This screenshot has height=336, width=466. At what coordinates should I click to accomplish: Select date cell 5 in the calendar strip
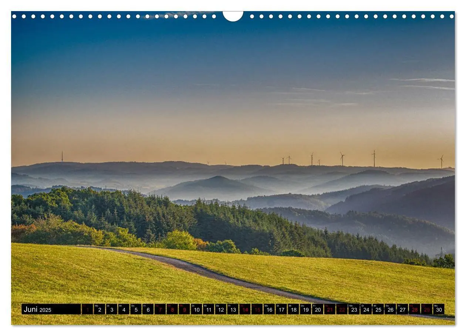pyautogui.click(x=136, y=309)
